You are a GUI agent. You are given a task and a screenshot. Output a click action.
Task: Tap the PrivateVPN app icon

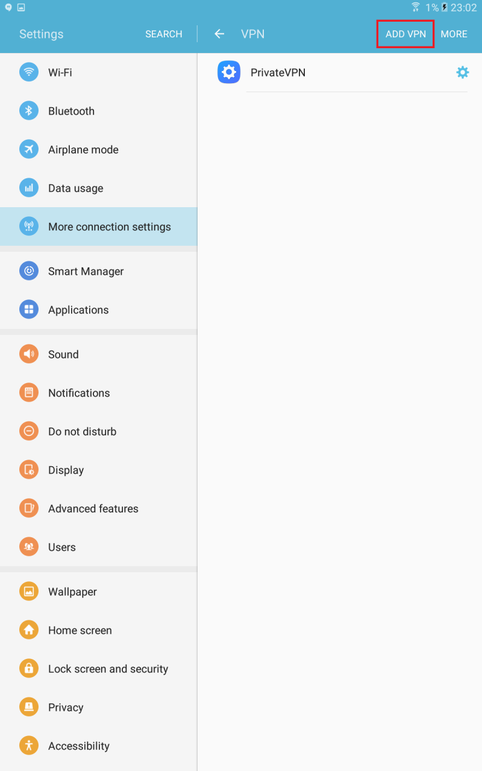229,72
